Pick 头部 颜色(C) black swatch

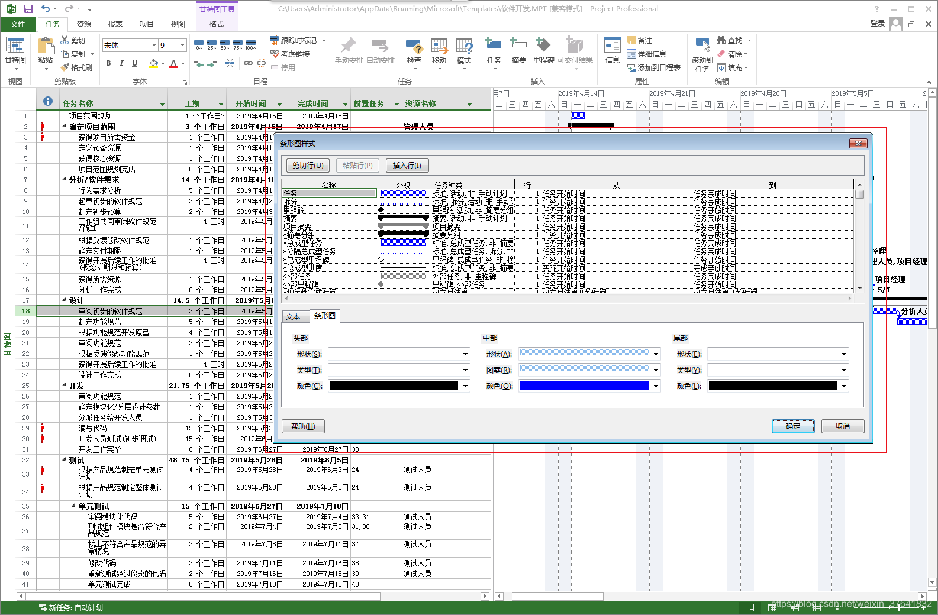pyautogui.click(x=394, y=386)
